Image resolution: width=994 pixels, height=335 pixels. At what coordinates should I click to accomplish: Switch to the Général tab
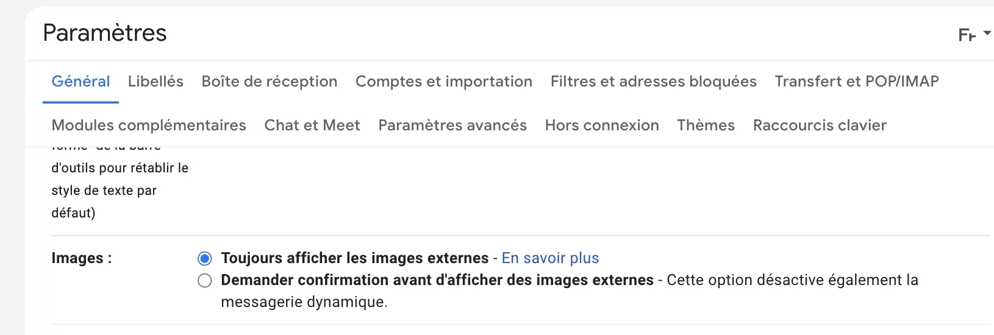(x=80, y=82)
